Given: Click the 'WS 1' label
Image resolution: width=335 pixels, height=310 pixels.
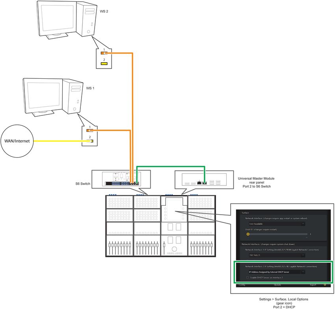Looking at the screenshot, I should (x=90, y=88).
